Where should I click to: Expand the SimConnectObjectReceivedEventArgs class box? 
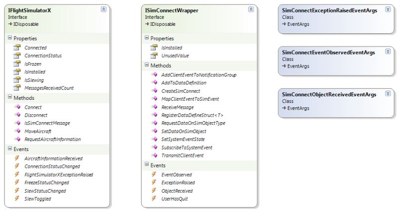click(x=388, y=93)
